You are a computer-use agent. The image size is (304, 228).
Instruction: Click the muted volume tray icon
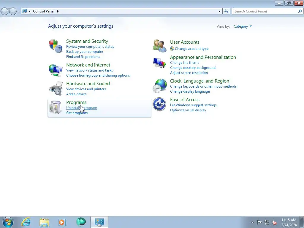click(x=274, y=222)
